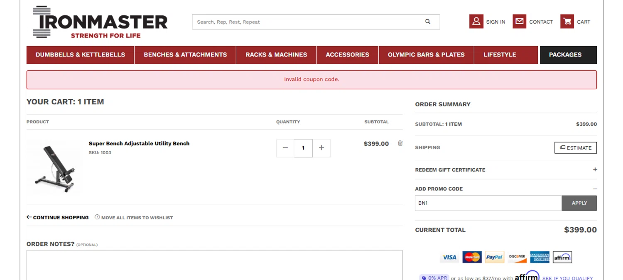Click the Order Notes text area
The height and width of the screenshot is (280, 623).
coord(214,265)
